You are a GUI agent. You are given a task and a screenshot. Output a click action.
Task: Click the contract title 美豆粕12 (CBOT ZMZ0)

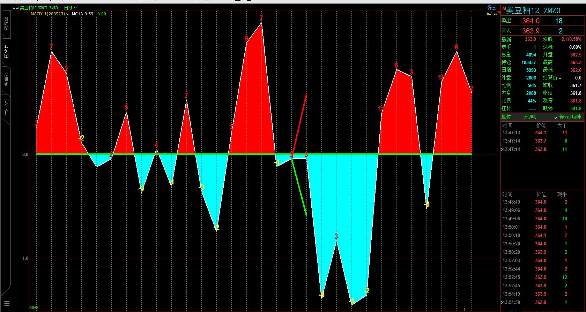pos(39,8)
